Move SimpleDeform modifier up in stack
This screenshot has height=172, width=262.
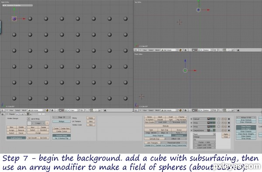point(223,130)
